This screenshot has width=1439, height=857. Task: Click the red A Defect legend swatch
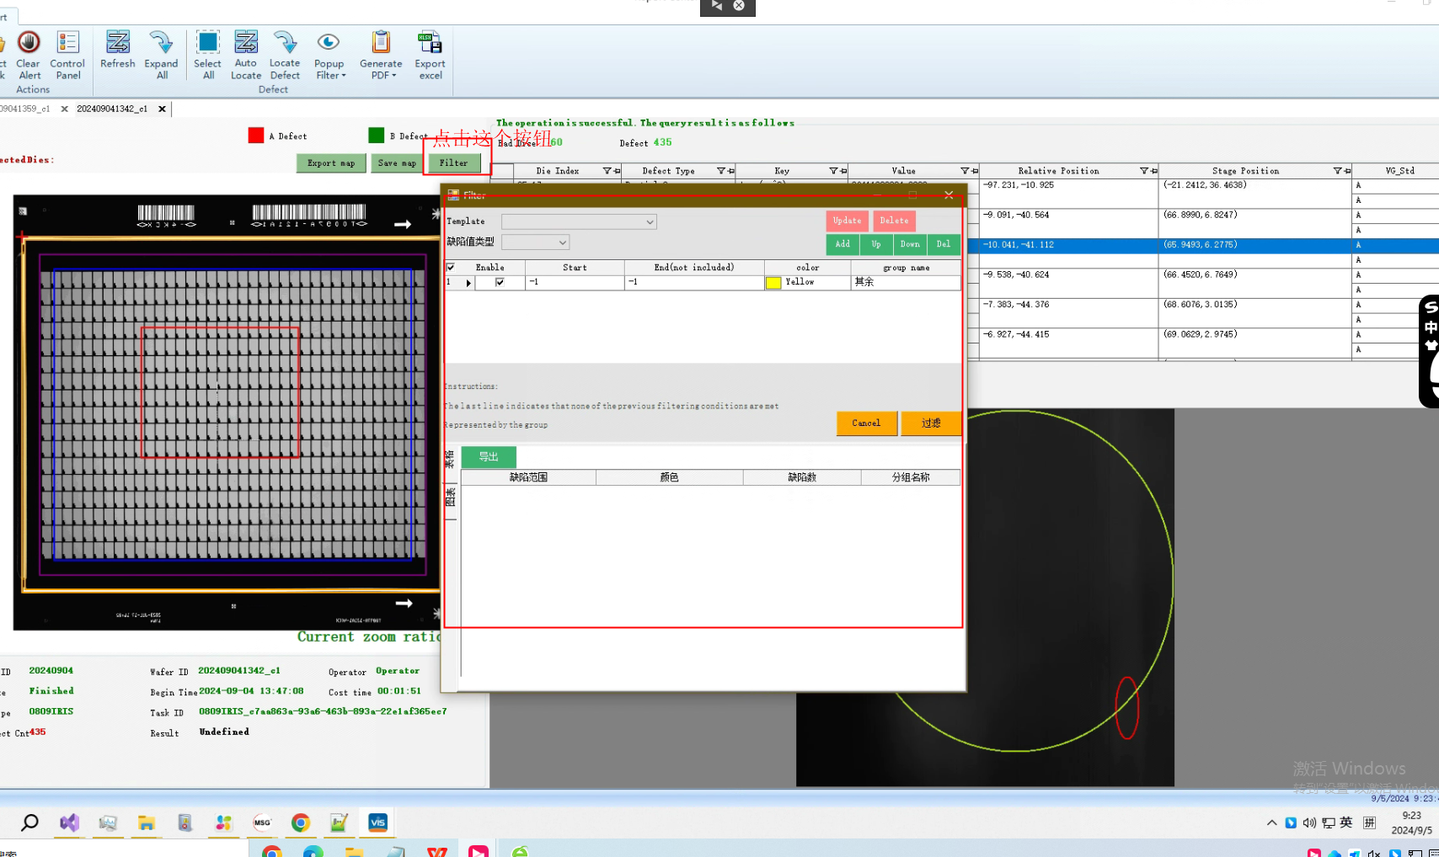256,136
